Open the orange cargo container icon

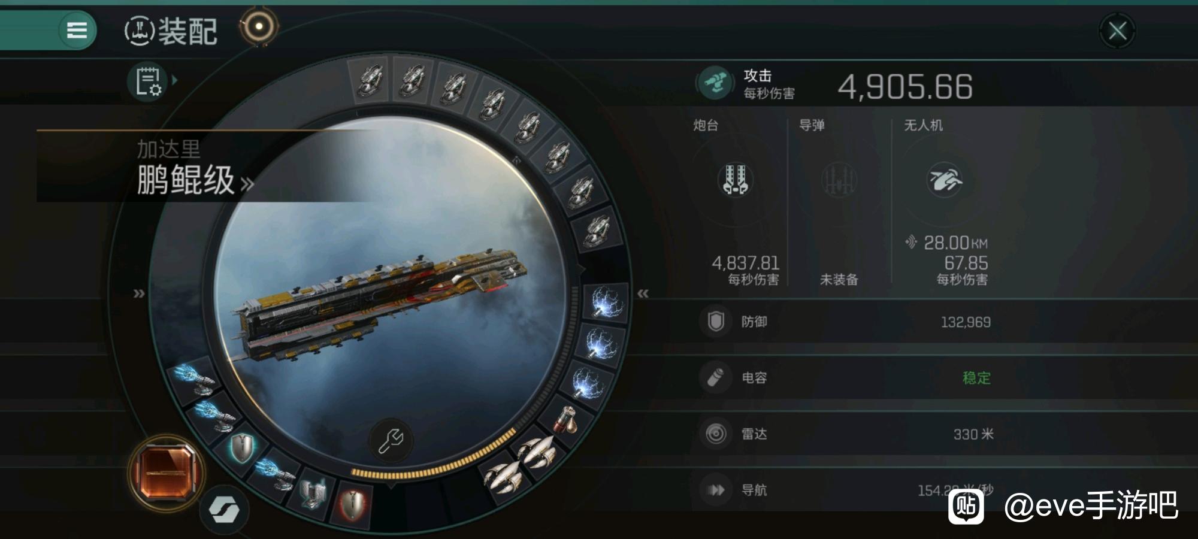pos(166,472)
